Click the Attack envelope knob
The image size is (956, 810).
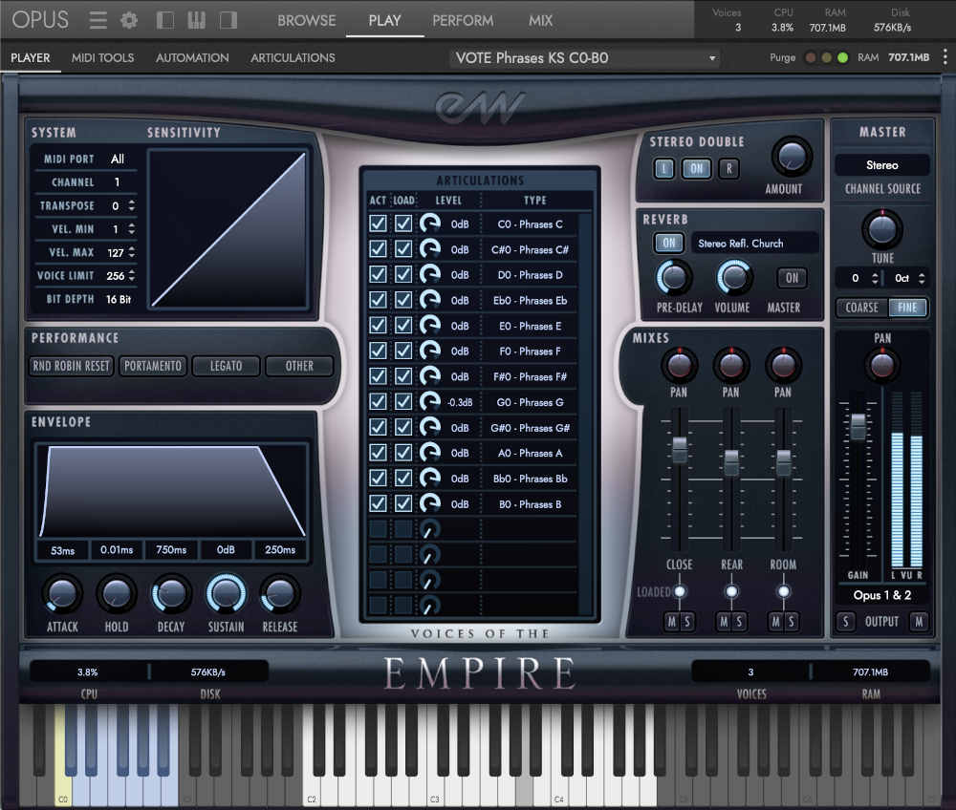(x=62, y=594)
